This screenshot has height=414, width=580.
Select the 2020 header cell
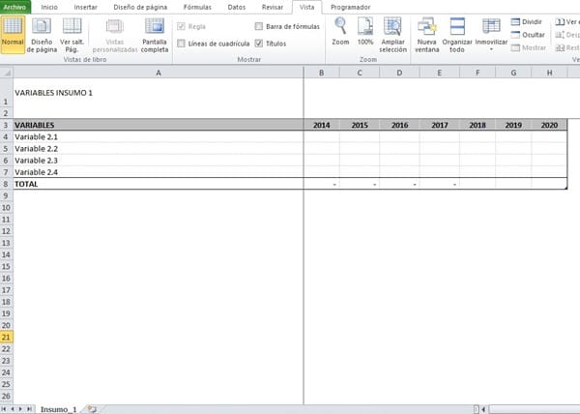pyautogui.click(x=549, y=125)
